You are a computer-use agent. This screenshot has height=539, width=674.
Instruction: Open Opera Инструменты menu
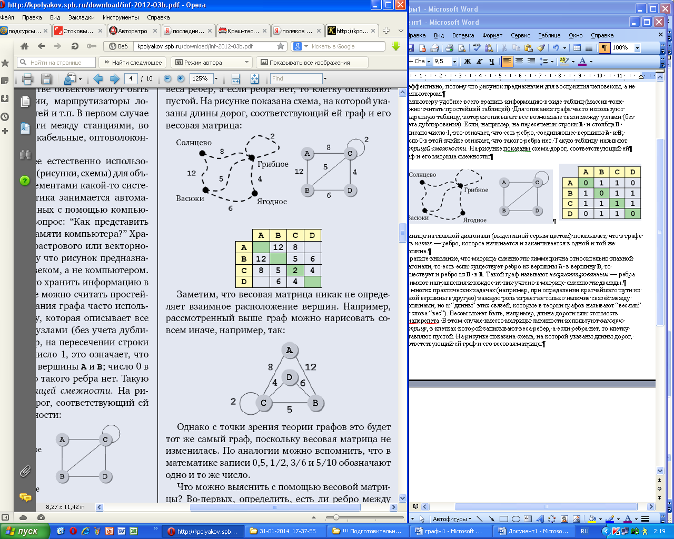tap(121, 17)
